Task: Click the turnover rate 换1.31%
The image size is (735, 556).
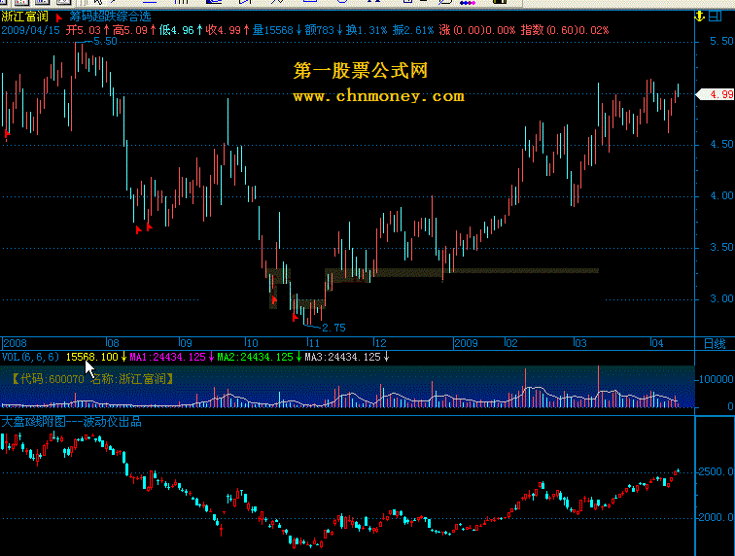Action: 367,30
